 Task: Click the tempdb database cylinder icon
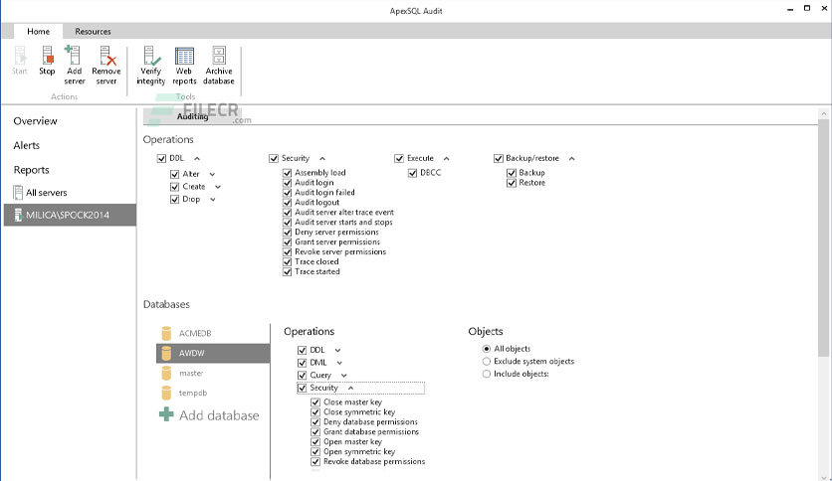tap(166, 394)
